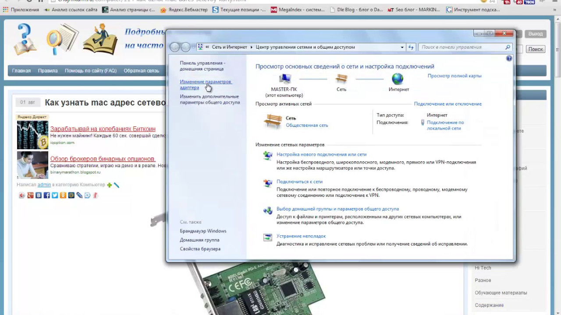Open 'Свойства браузера' under См. также
Screen dimensions: 561x315
200,248
